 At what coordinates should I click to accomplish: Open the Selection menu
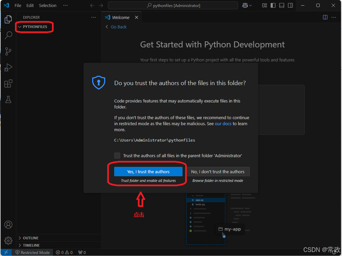[48, 5]
